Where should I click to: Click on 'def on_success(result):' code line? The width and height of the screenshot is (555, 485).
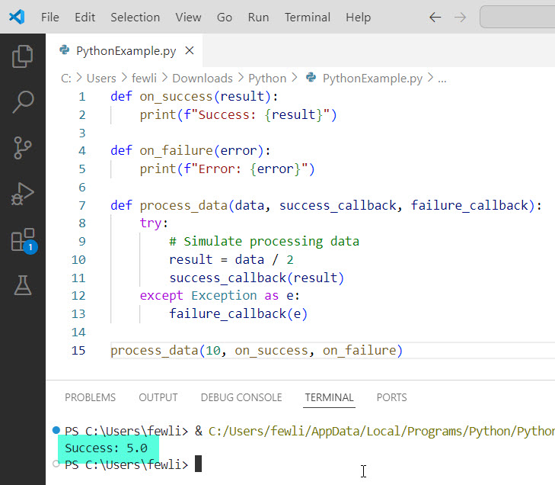(194, 96)
